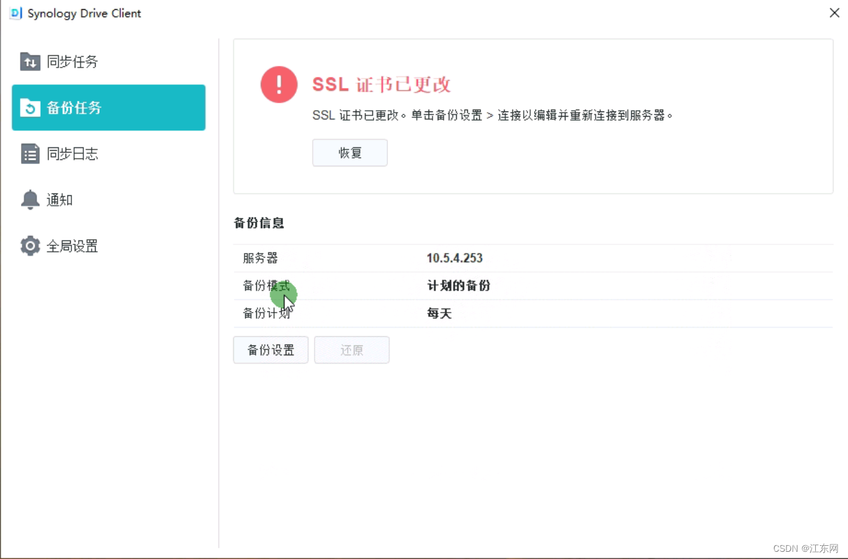This screenshot has width=848, height=559.
Task: Open the 同步任务 menu item
Action: (x=109, y=62)
